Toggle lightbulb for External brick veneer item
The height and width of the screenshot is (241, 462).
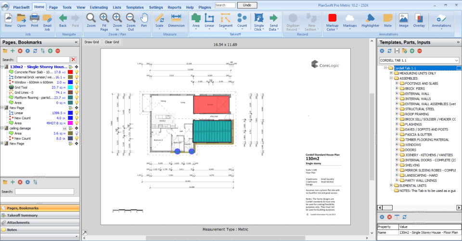77,77
